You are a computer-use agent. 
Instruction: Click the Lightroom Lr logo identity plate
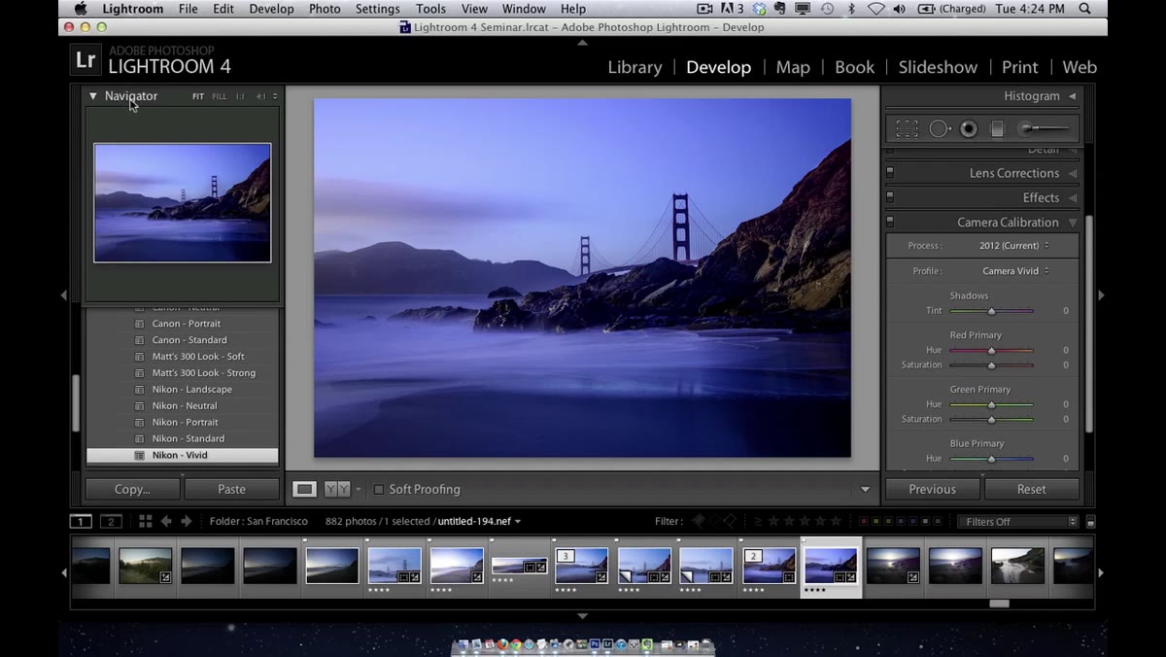point(86,60)
